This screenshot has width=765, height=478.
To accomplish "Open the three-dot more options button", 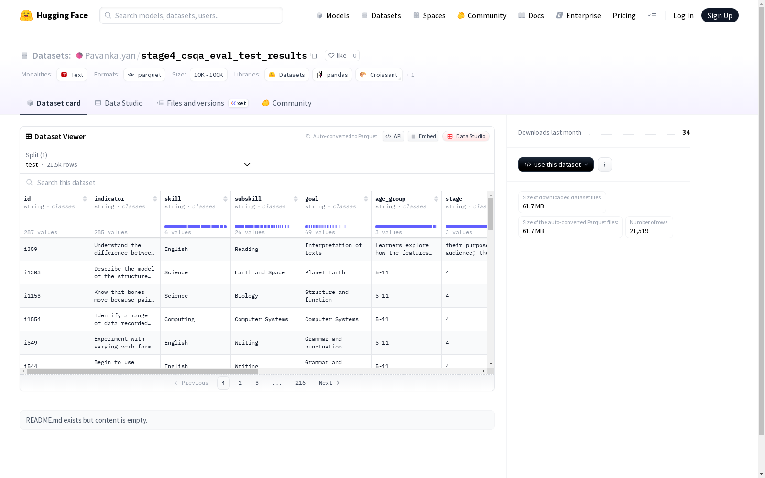I will point(605,164).
